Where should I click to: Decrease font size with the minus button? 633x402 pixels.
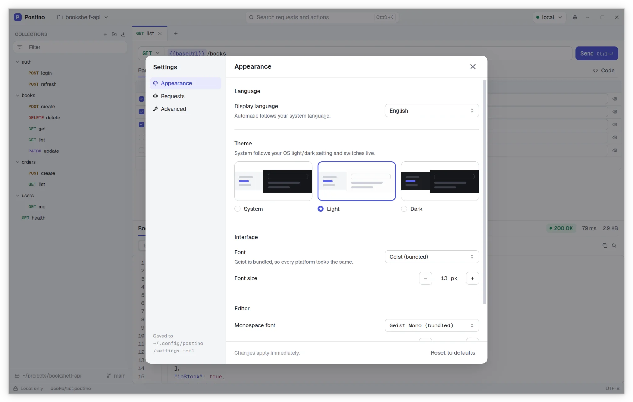(x=425, y=278)
